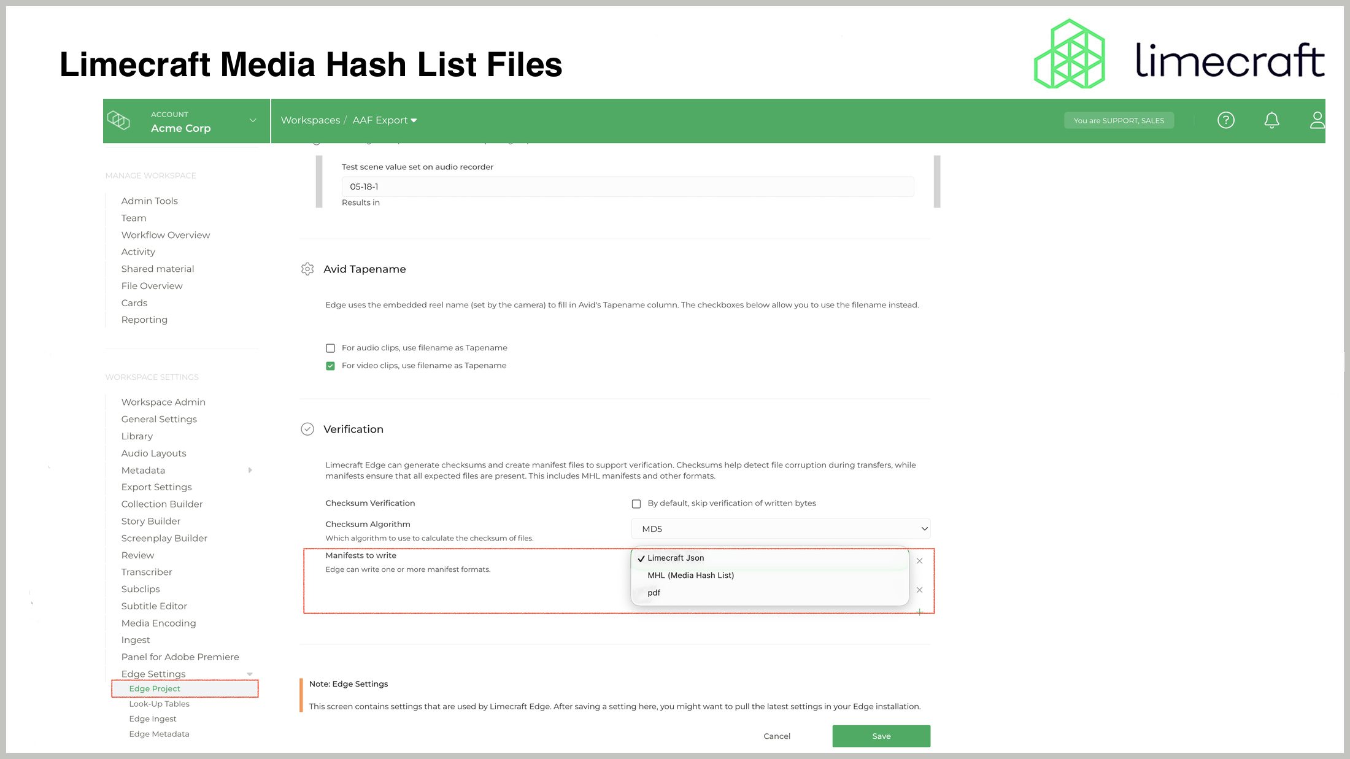Image resolution: width=1350 pixels, height=759 pixels.
Task: Click the Avid Tapename gear icon
Action: [x=307, y=269]
